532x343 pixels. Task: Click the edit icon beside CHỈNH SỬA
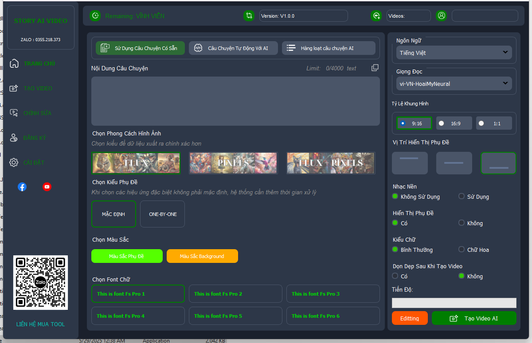point(15,113)
